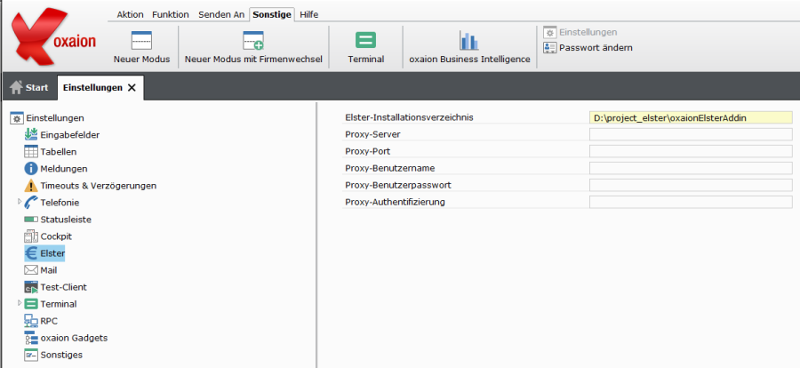The image size is (800, 368).
Task: Select Eingabefelder in settings tree
Action: point(70,135)
